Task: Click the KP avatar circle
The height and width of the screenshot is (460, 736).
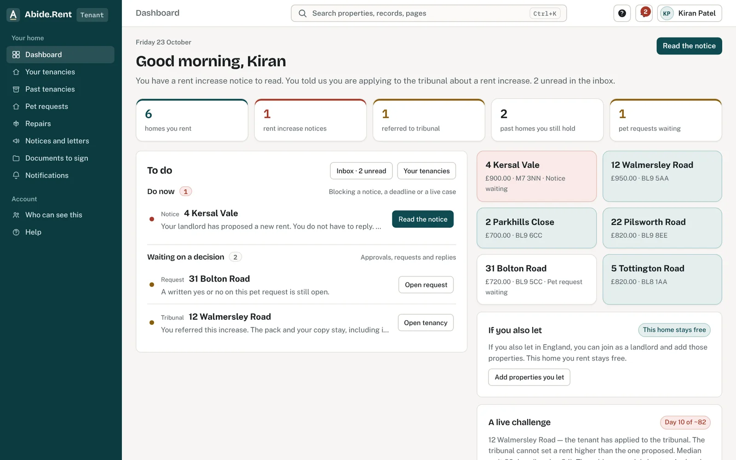Action: tap(667, 13)
